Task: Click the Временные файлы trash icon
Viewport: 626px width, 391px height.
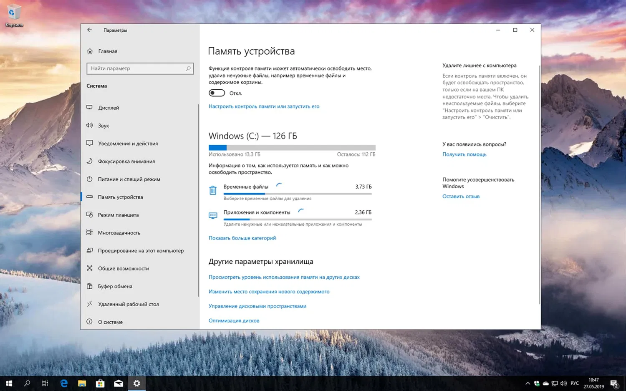Action: pyautogui.click(x=213, y=190)
